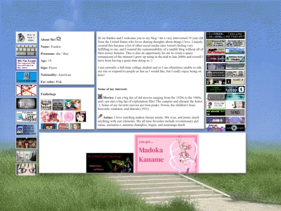Image resolution: width=281 pixels, height=211 pixels.
Task: Click the 'Pronouns: she / they' line
Action: (55, 54)
